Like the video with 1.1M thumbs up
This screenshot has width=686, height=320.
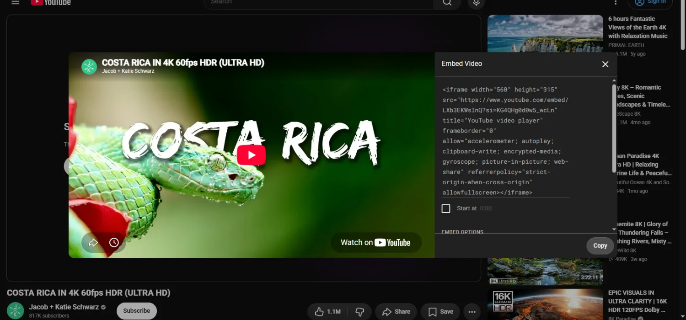tap(328, 312)
